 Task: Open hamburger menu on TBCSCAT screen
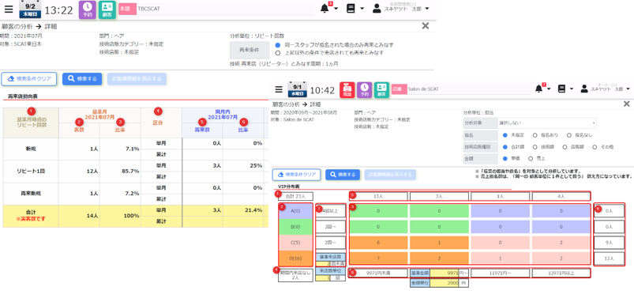tap(9, 9)
